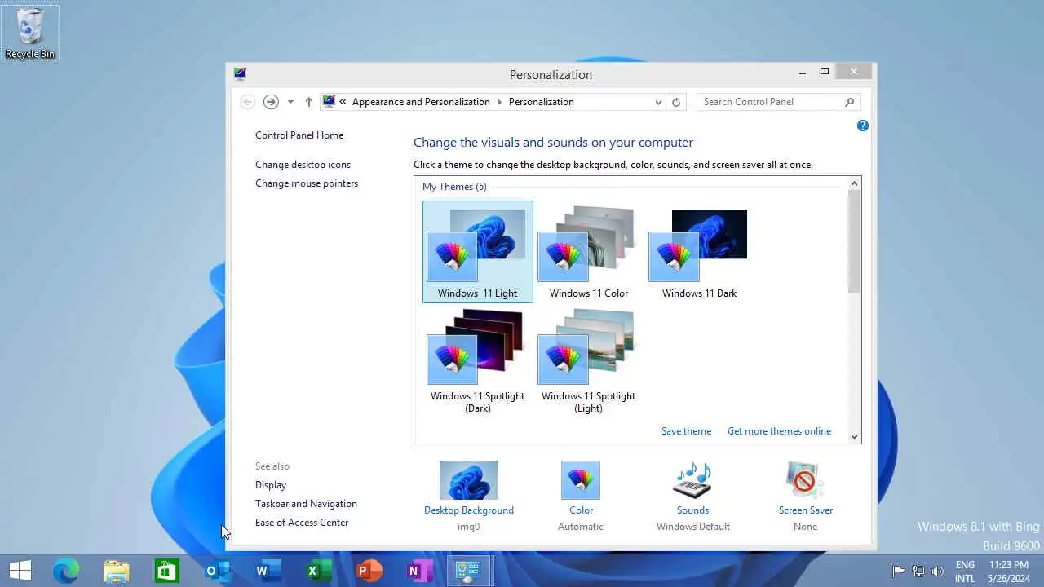Click the Sounds label link

[692, 510]
